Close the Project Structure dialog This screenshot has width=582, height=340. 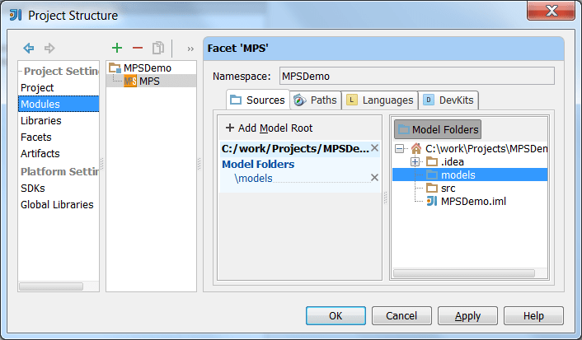[551, 11]
